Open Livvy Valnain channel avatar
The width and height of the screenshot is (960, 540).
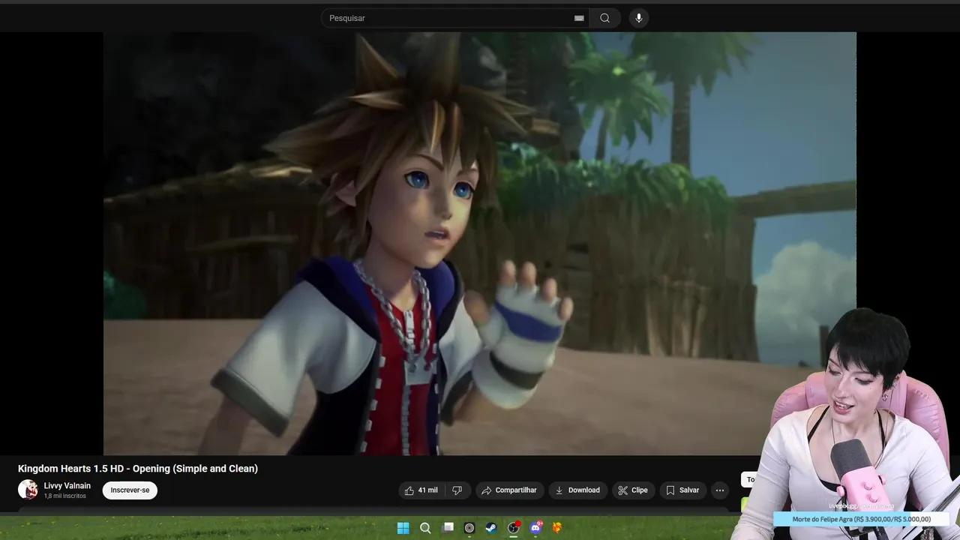[x=28, y=490]
